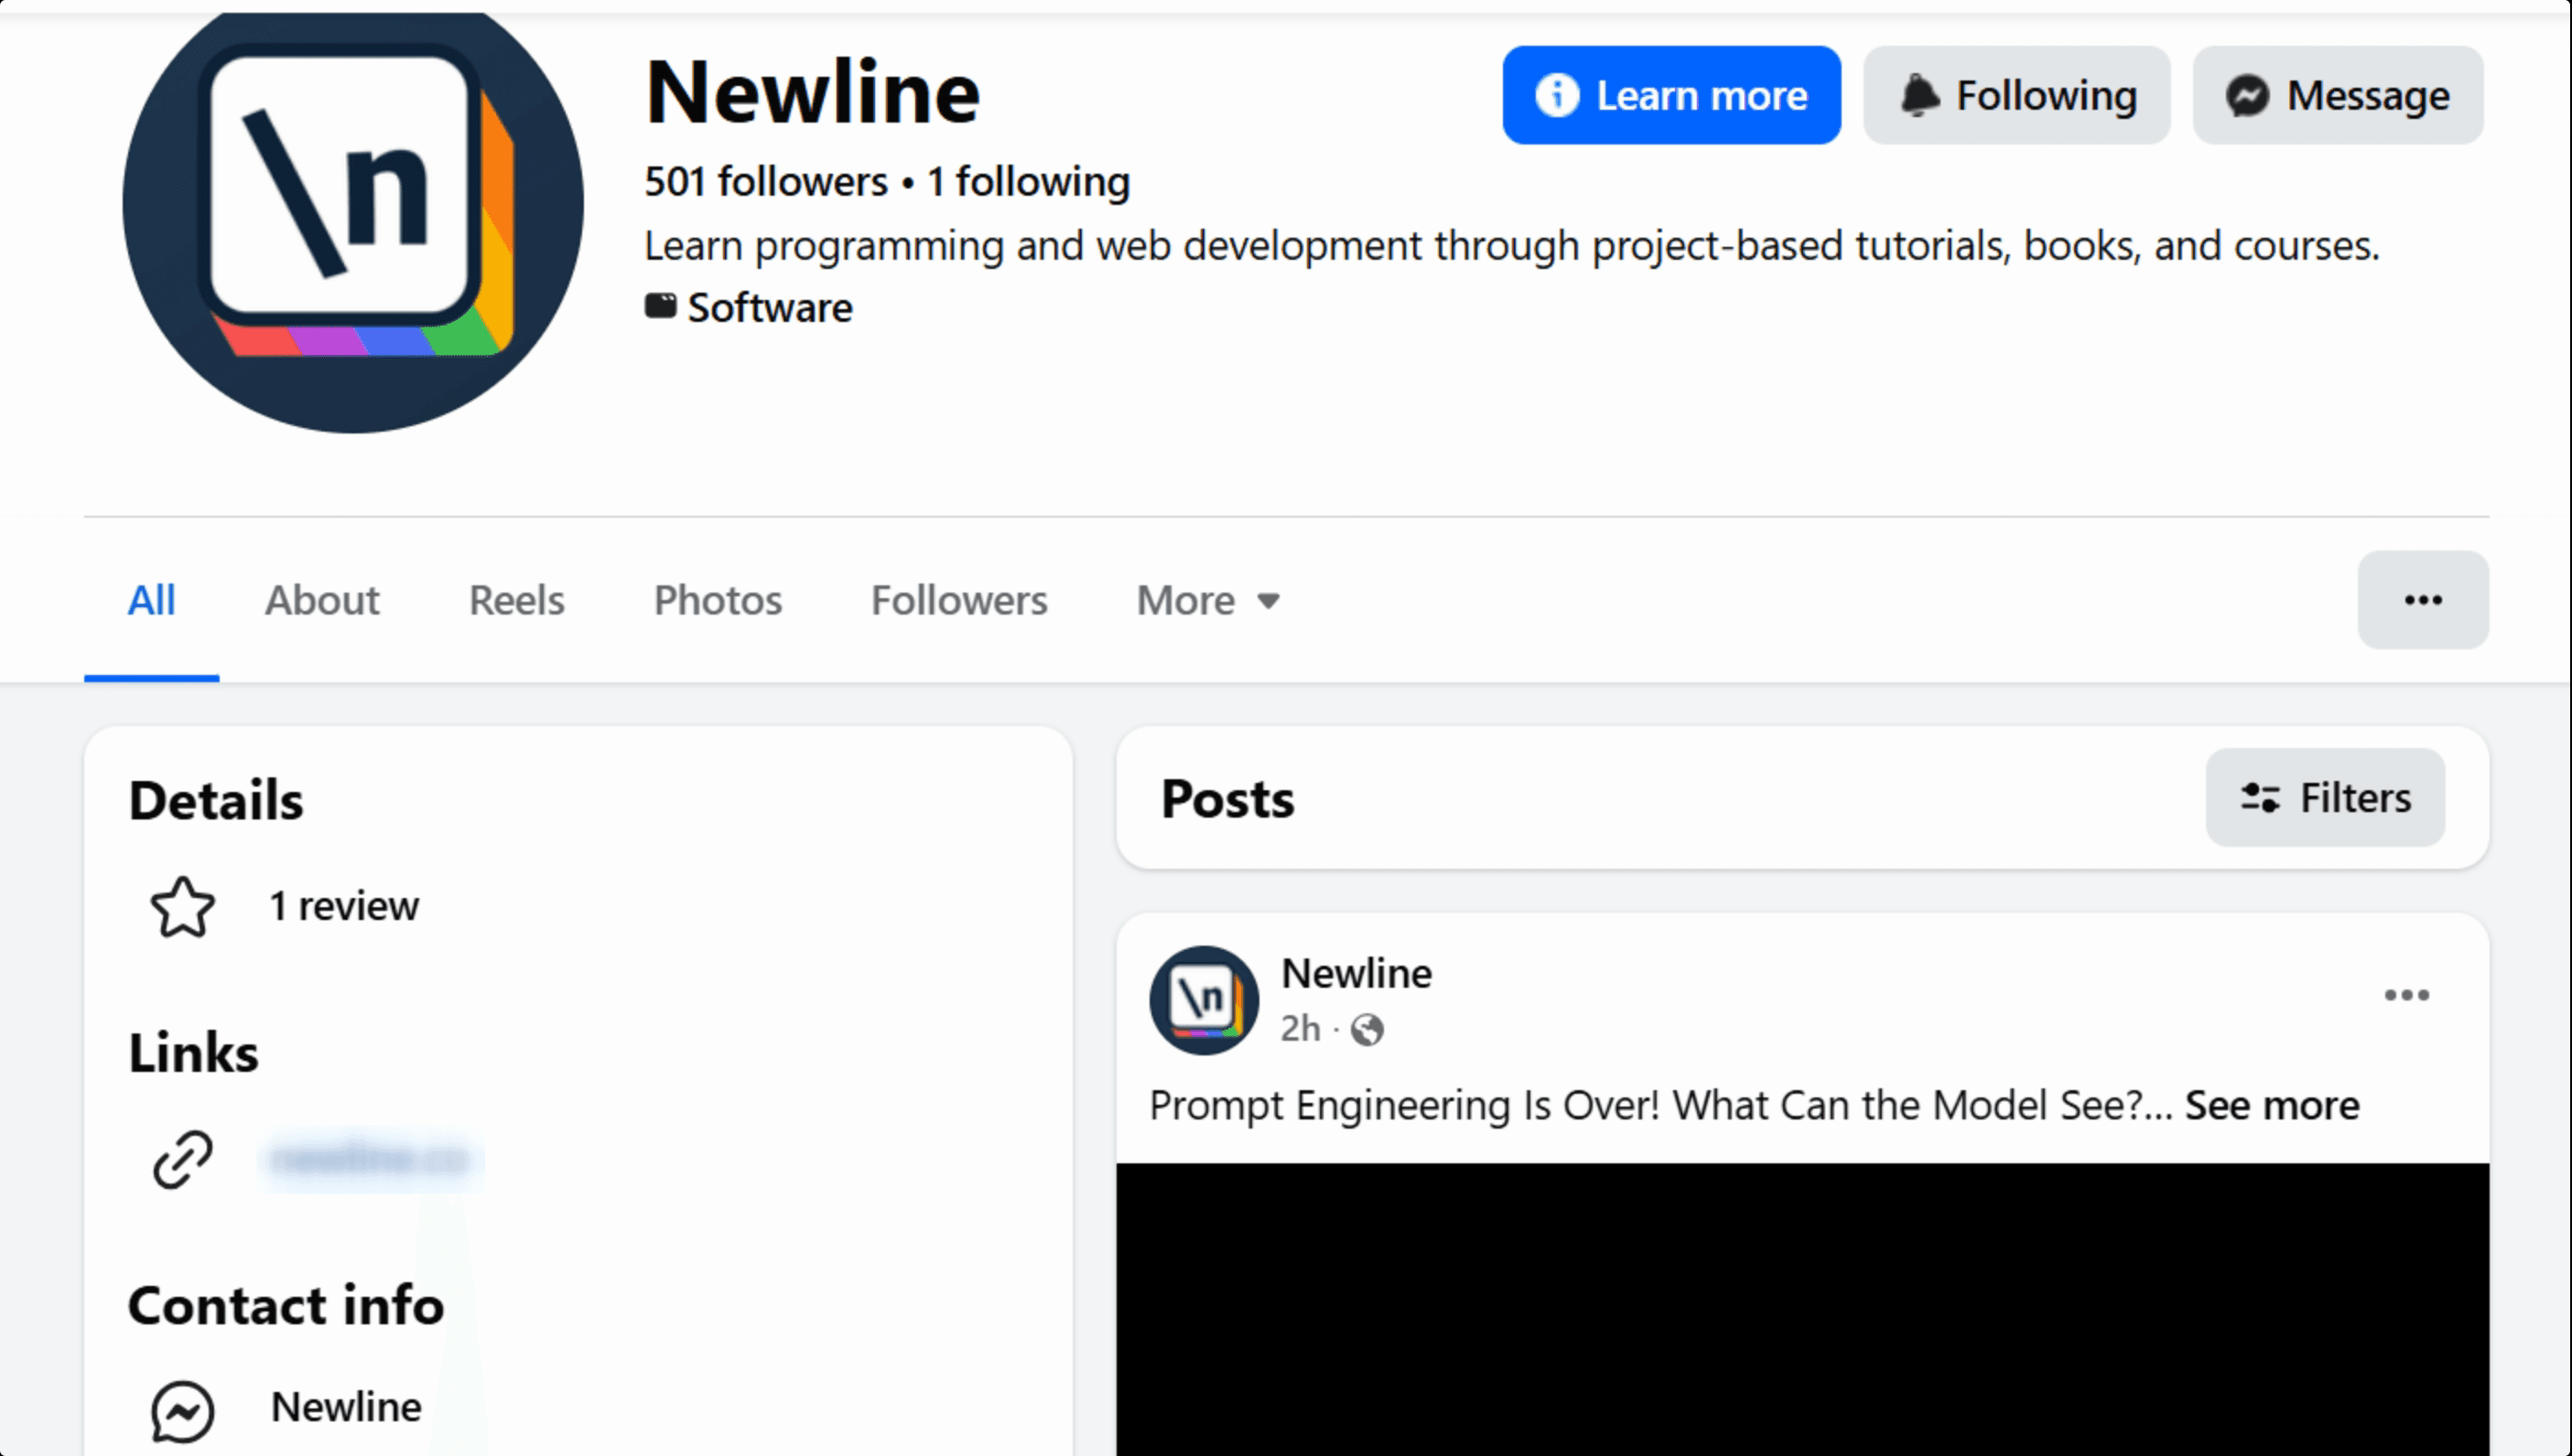Screen dimensions: 2572x1456
Task: Click the Contact info heading
Action: pyautogui.click(x=286, y=1306)
